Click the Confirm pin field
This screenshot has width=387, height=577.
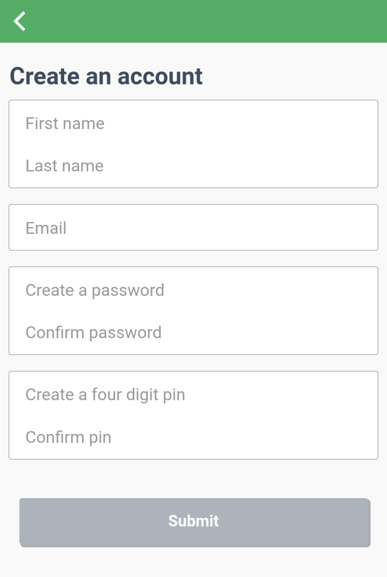(x=193, y=437)
